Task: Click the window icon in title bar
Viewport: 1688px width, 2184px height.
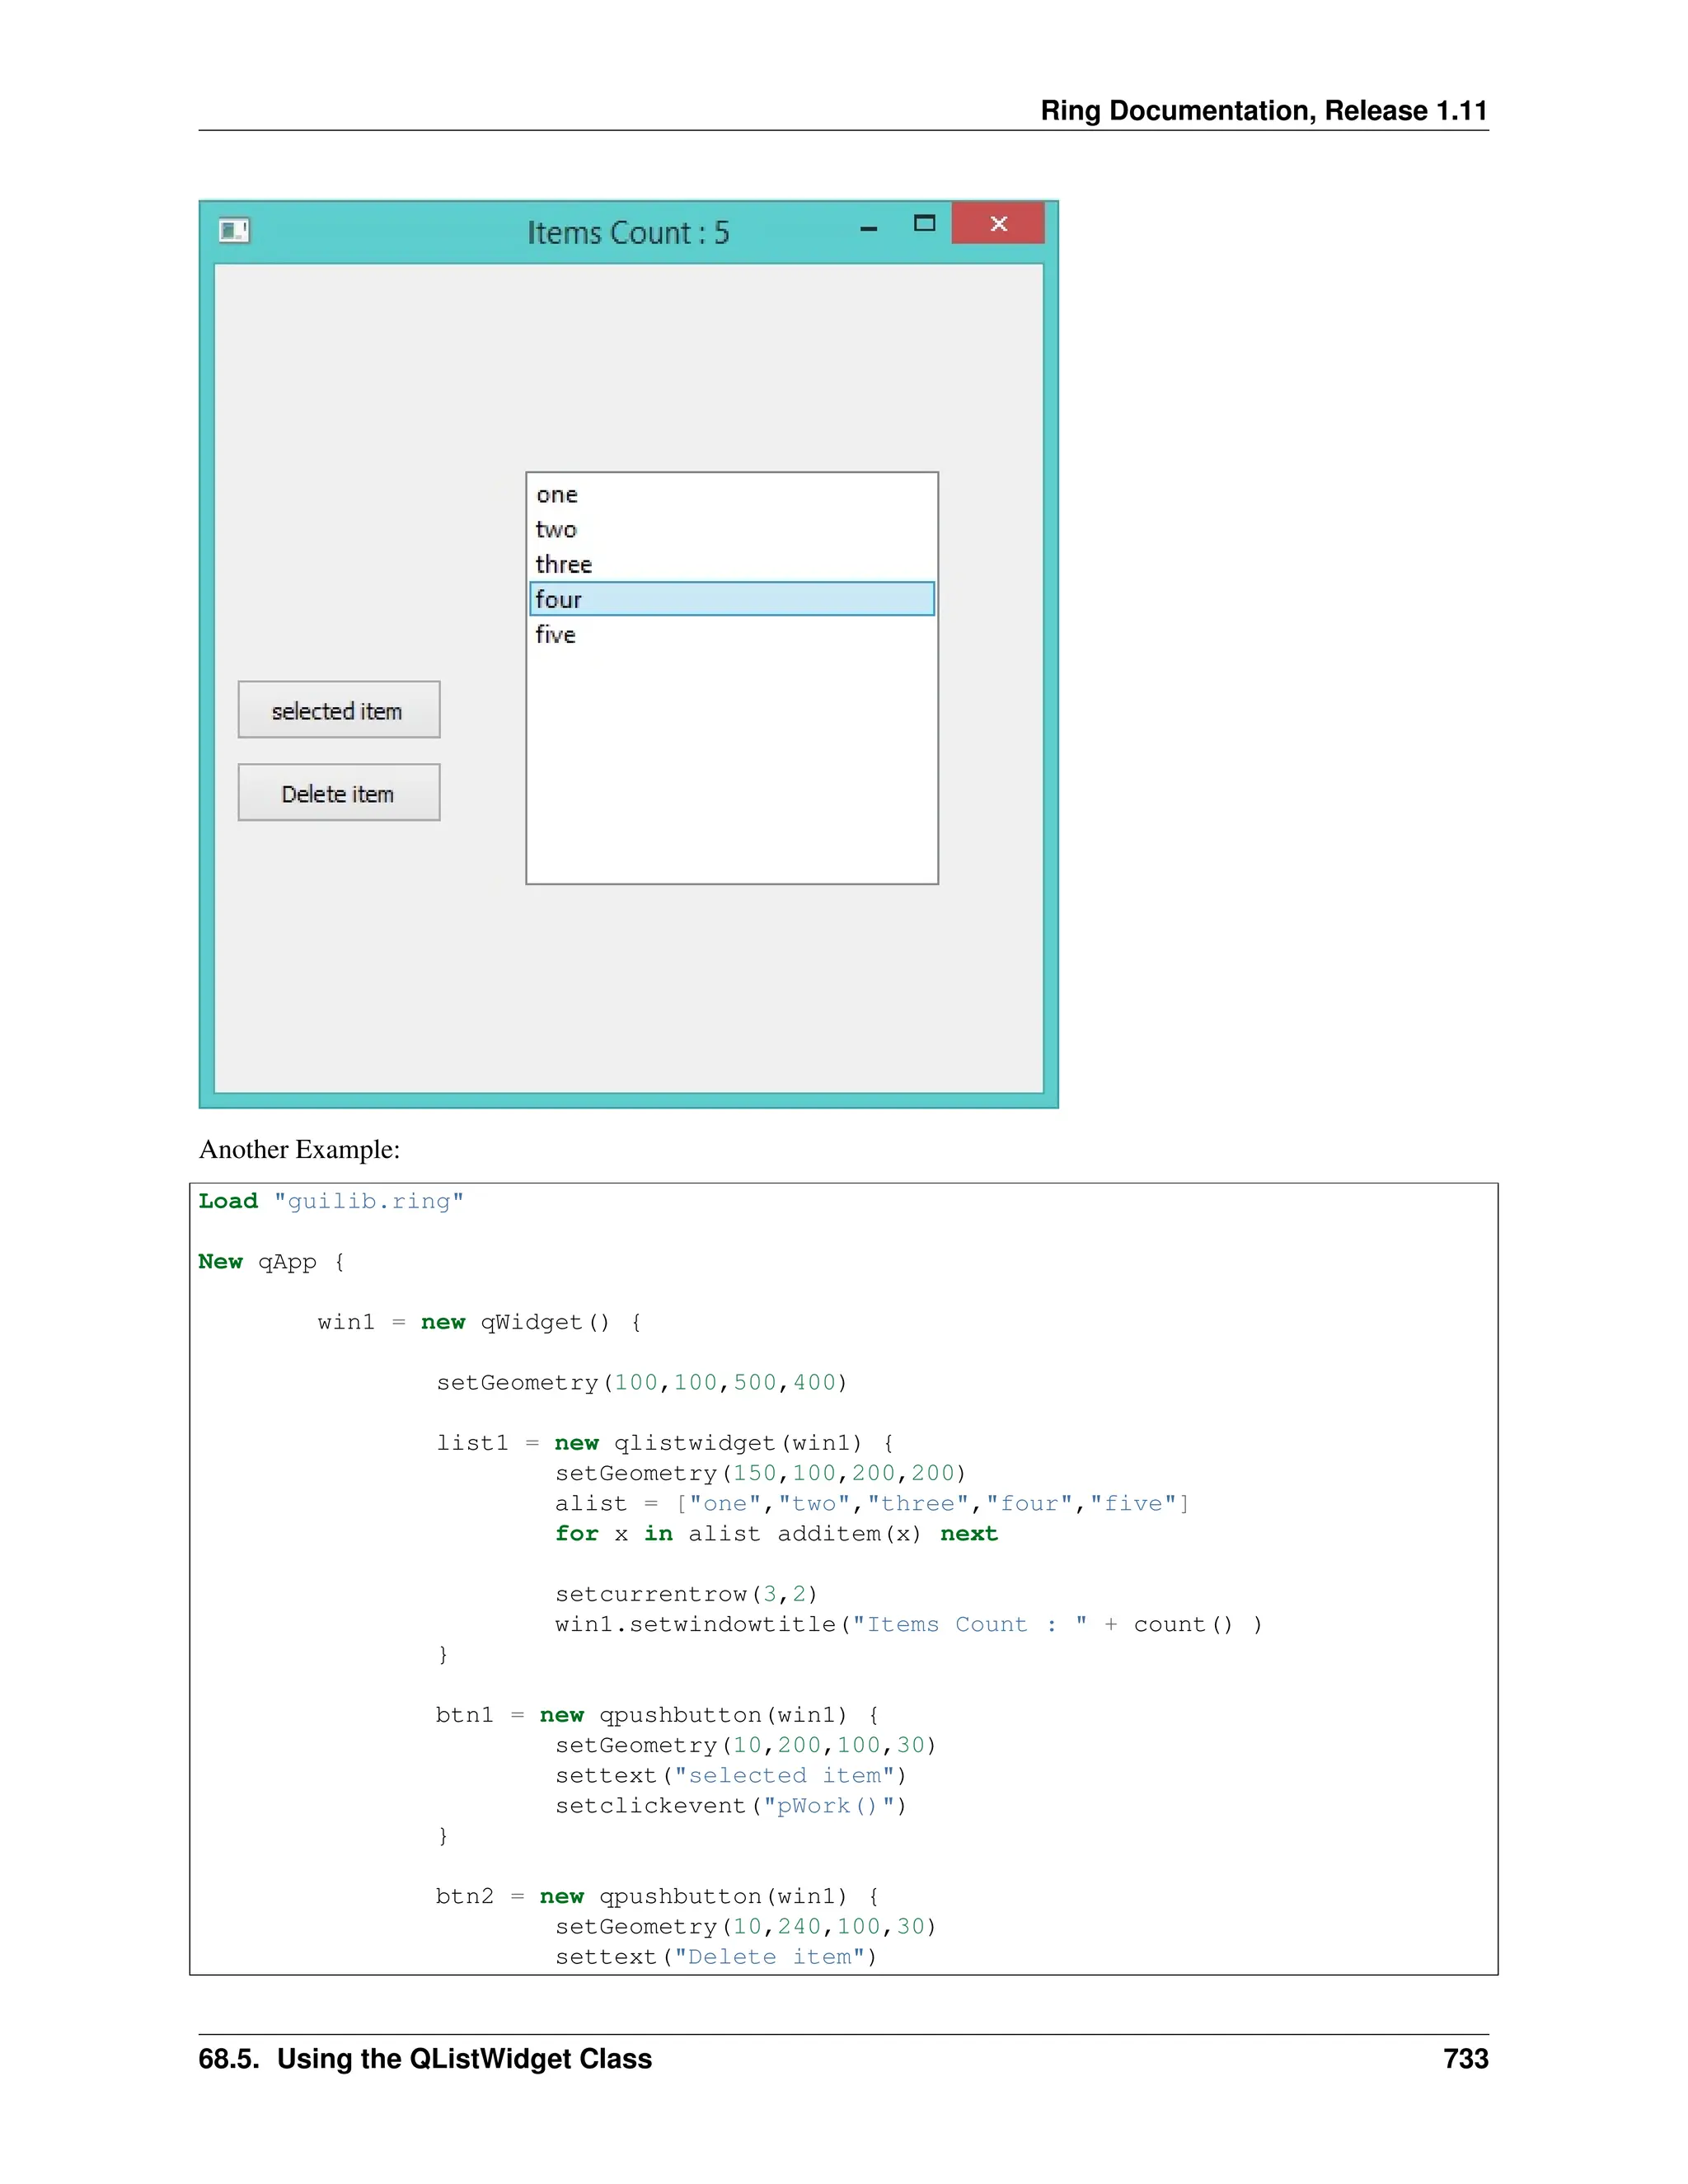Action: (x=234, y=231)
